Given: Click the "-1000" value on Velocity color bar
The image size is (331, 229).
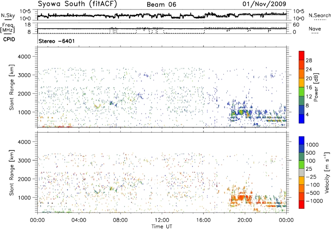Looking at the screenshot, I should coord(314,201).
